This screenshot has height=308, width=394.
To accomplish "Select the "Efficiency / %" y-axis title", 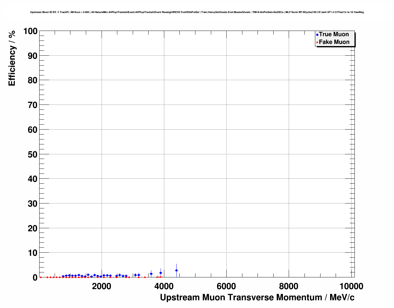I will tap(12, 58).
